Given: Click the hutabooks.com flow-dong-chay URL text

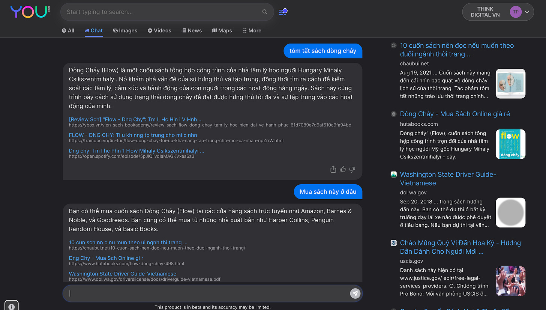Looking at the screenshot, I should pyautogui.click(x=126, y=264).
